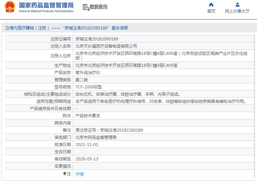
Task: Select registration number 京械注准20182090189 cell
Action: coord(97,39)
